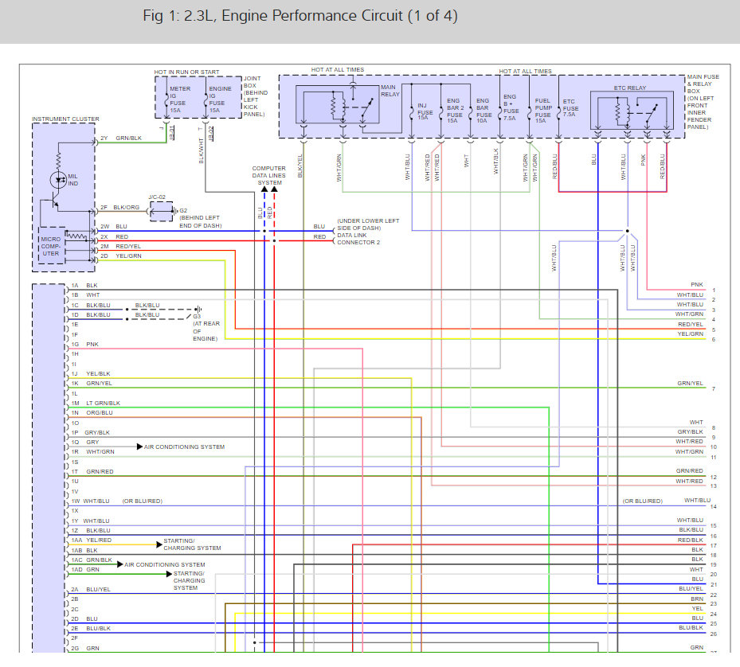Click the ENG B+ Fuse 7.5A
Image resolution: width=740 pixels, height=667 pixels.
tap(510, 107)
